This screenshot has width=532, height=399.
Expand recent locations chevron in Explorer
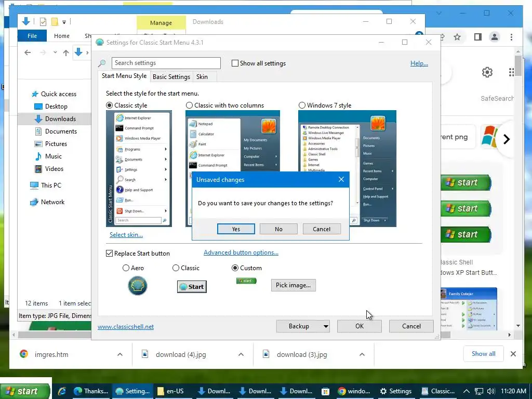point(55,52)
